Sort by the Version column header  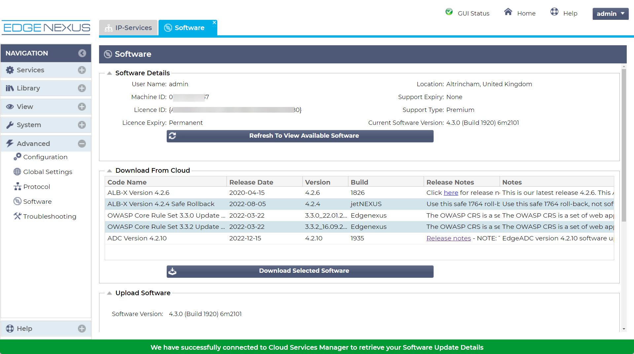[325, 182]
